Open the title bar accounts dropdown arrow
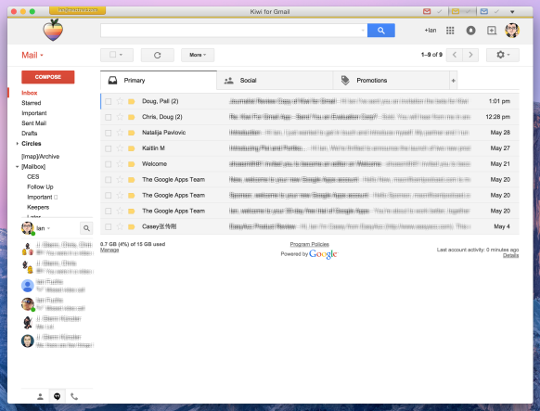The width and height of the screenshot is (540, 411). coord(512,12)
